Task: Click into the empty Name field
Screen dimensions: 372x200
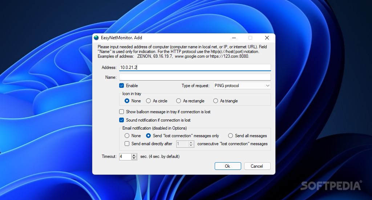Action: [x=195, y=77]
